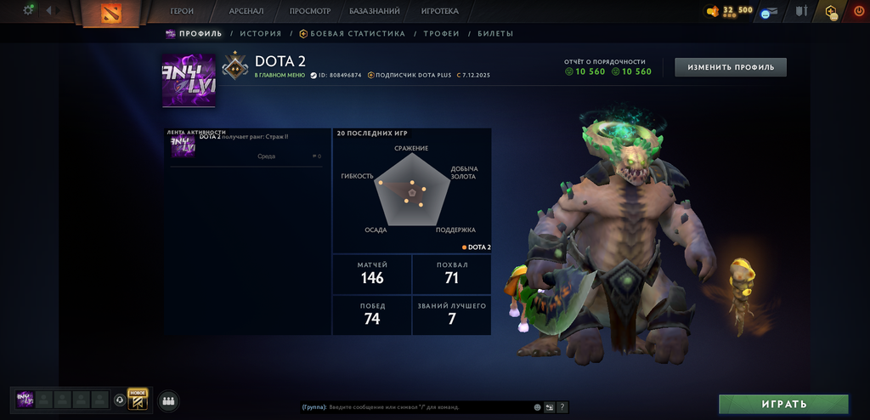Switch to the ТРОФЕИ tab
Viewport: 870px width, 420px height.
[x=442, y=33]
